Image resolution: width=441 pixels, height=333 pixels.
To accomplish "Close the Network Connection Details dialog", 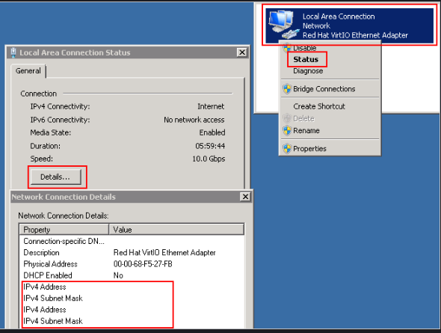I will (245, 197).
